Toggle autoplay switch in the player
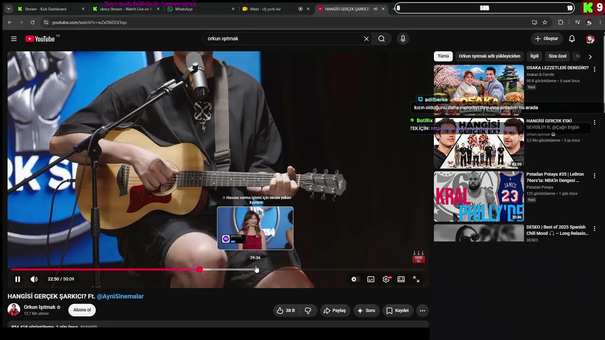 pyautogui.click(x=354, y=279)
